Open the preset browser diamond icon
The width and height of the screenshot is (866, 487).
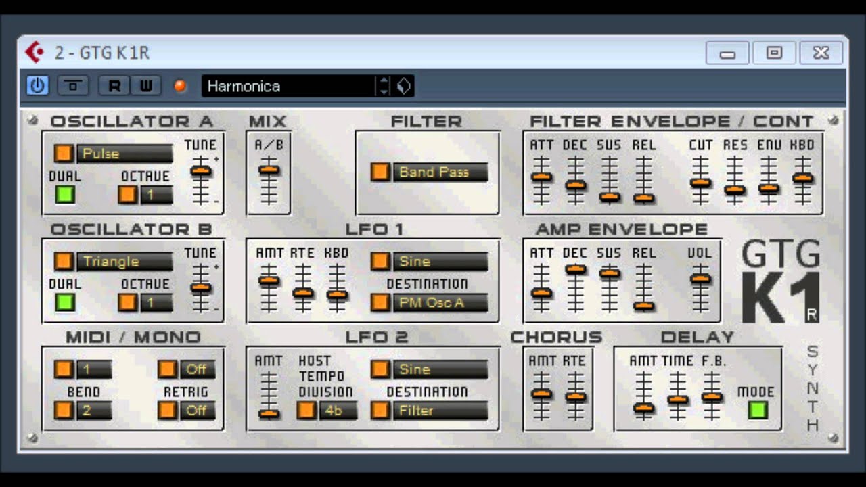[x=404, y=86]
